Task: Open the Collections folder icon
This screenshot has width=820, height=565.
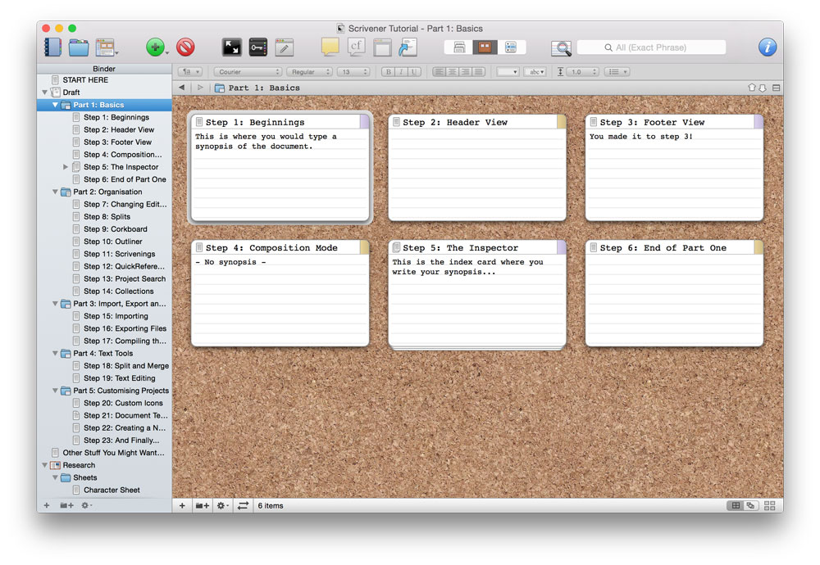Action: [x=79, y=47]
